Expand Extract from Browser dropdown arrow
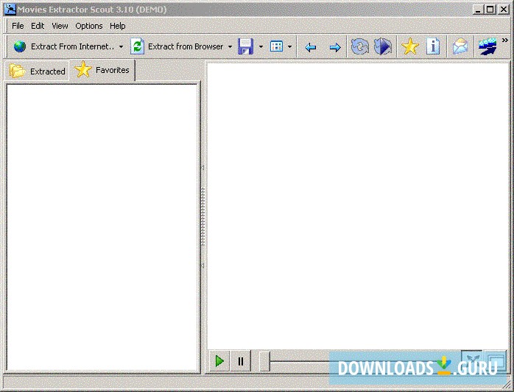 230,47
